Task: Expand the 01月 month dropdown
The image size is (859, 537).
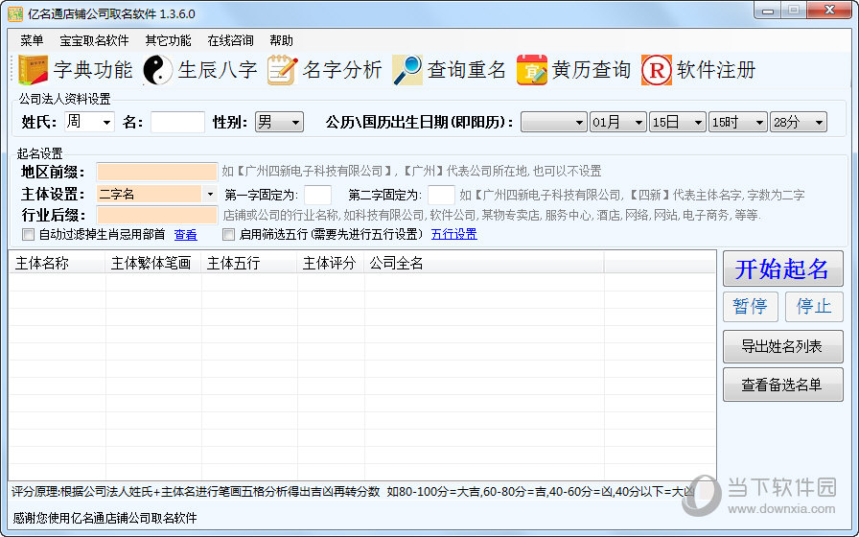Action: 638,122
